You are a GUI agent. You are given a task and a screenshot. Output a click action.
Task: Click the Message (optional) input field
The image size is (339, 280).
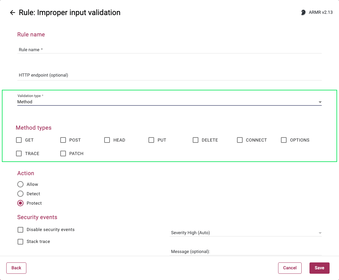tap(245, 252)
